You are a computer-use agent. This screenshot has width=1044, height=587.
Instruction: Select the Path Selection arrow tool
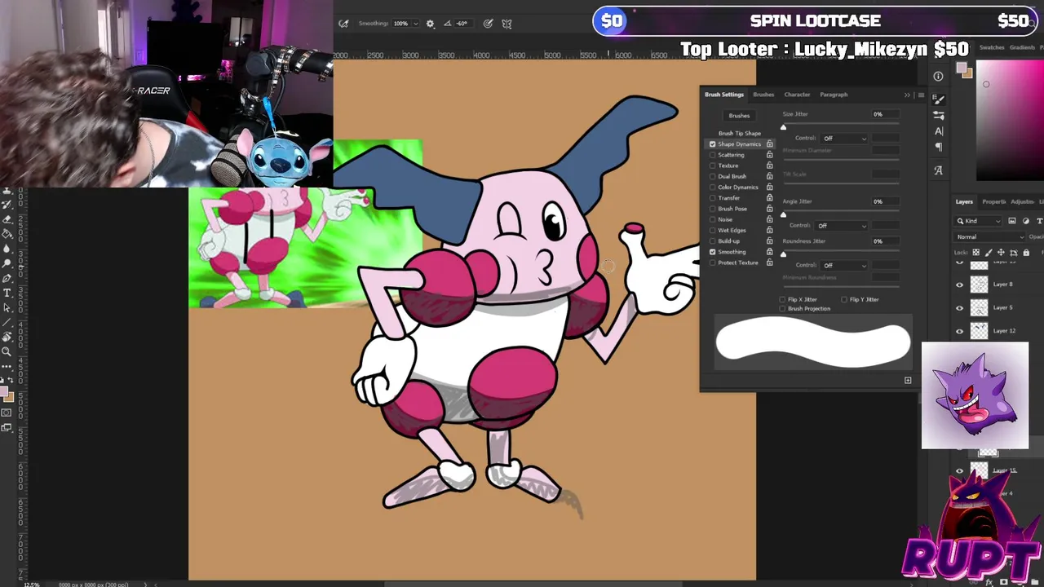pyautogui.click(x=7, y=307)
